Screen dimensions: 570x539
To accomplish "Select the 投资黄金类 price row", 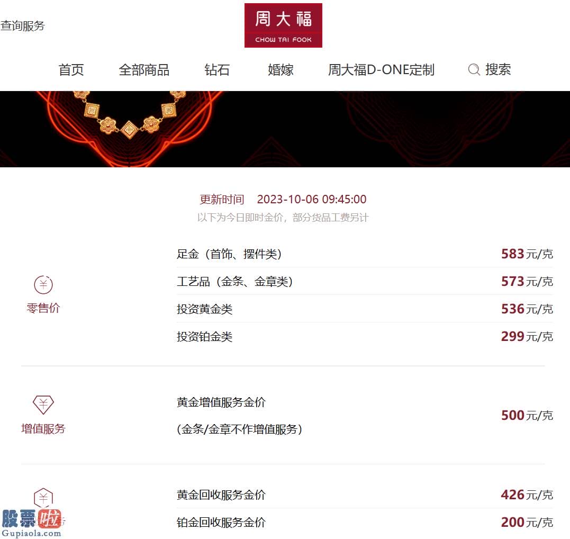I will click(365, 309).
